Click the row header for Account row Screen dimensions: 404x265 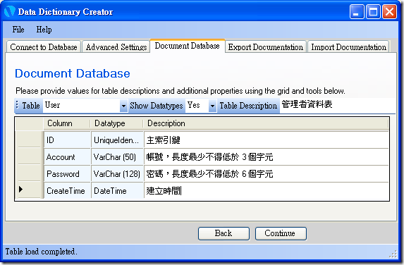(29, 156)
